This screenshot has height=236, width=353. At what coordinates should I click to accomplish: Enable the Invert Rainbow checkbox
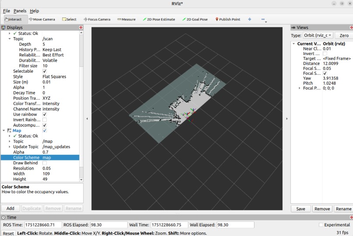click(x=45, y=120)
